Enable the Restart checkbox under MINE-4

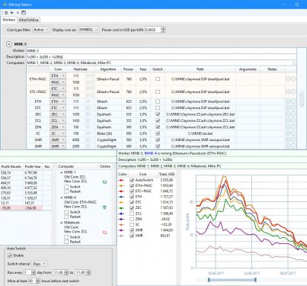pyautogui.click(x=66, y=217)
